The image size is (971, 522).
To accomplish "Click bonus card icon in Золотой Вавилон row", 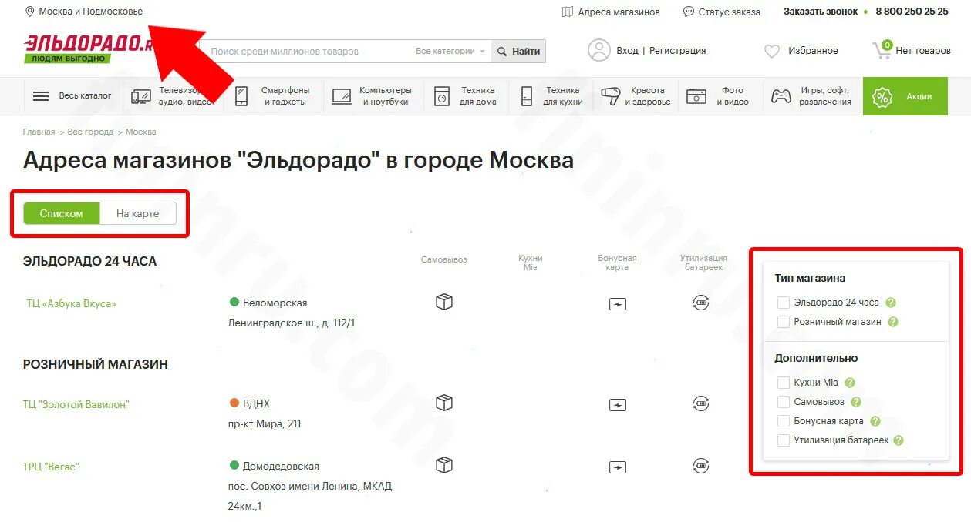I will pos(618,405).
